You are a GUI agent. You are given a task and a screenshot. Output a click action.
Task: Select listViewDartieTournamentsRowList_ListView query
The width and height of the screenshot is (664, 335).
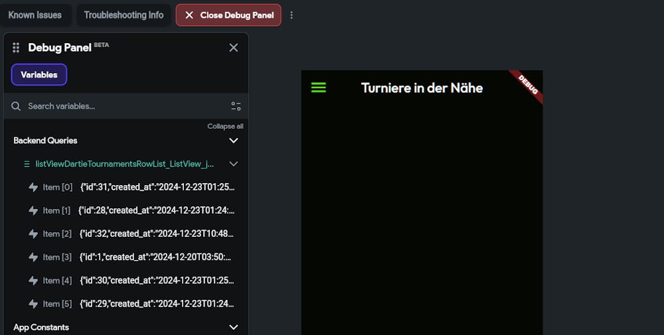click(125, 164)
